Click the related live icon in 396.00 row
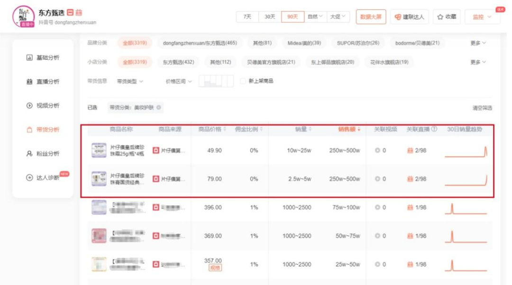512x285 pixels. (410, 207)
